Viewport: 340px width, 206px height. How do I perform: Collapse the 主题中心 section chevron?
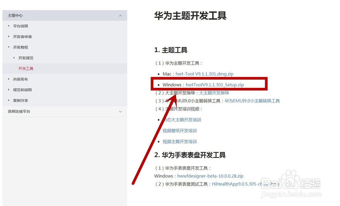click(120, 16)
